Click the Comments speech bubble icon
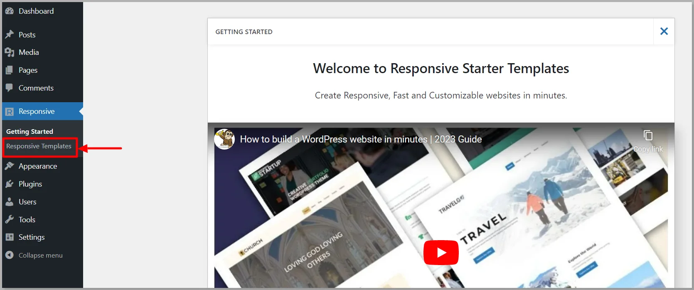 [9, 88]
